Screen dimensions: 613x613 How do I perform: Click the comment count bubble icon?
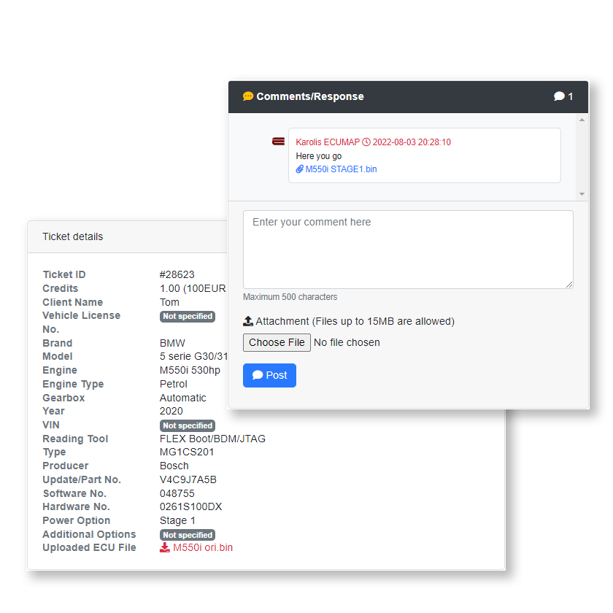(559, 96)
